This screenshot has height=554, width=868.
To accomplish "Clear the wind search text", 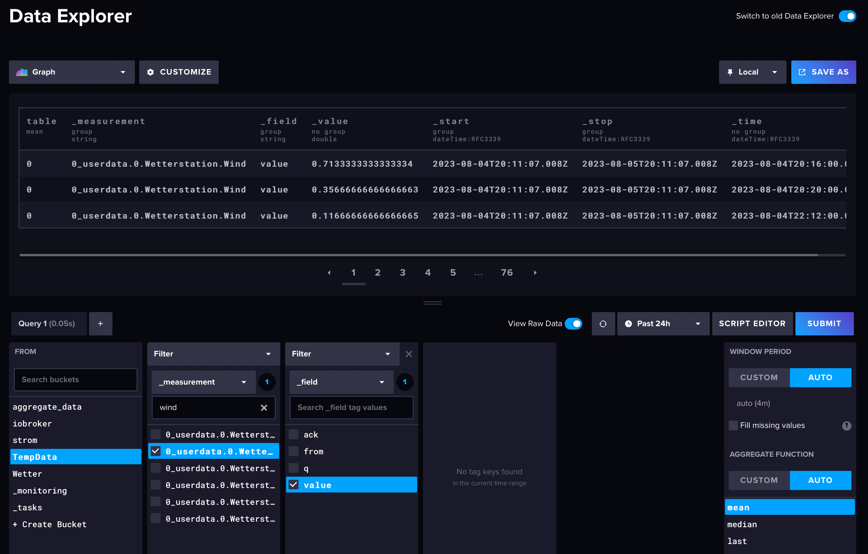I will [264, 407].
